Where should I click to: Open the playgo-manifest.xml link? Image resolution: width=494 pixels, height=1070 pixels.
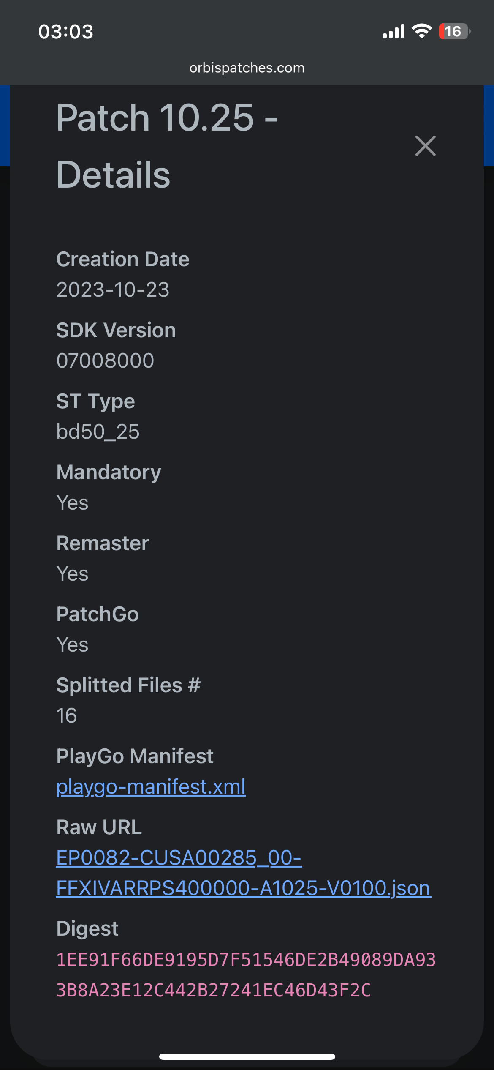(x=151, y=787)
